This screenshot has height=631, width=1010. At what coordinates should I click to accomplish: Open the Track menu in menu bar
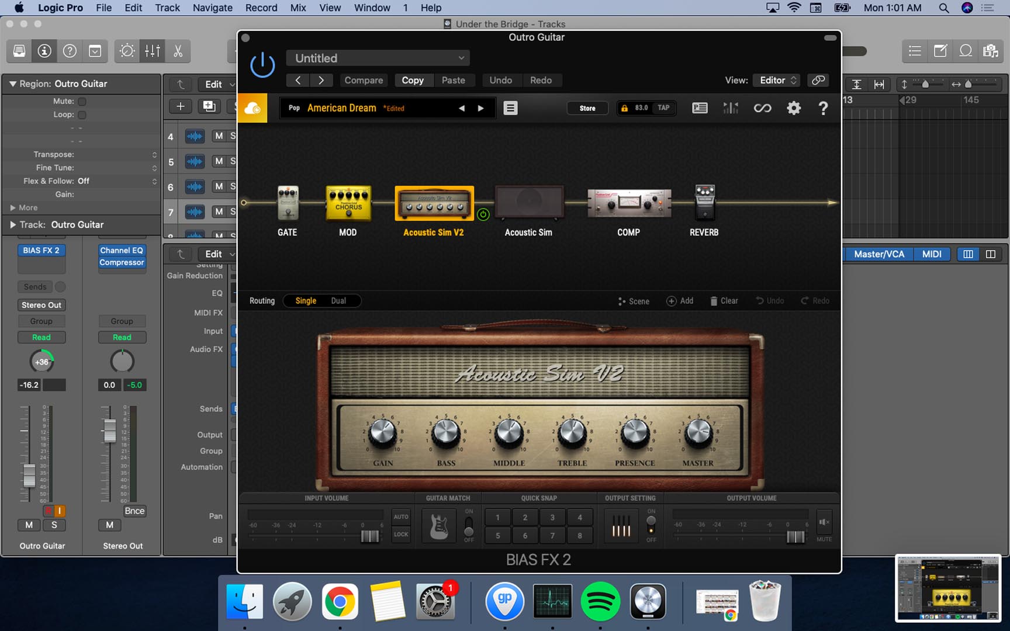(x=167, y=8)
